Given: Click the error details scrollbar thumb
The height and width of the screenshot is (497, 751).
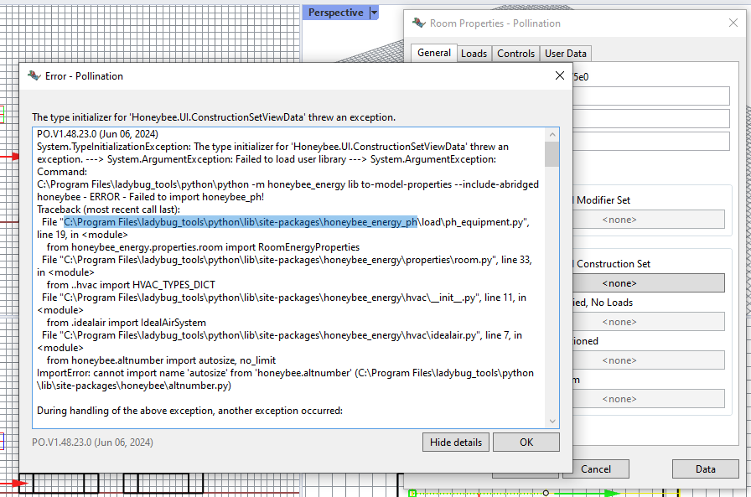Looking at the screenshot, I should pos(552,153).
